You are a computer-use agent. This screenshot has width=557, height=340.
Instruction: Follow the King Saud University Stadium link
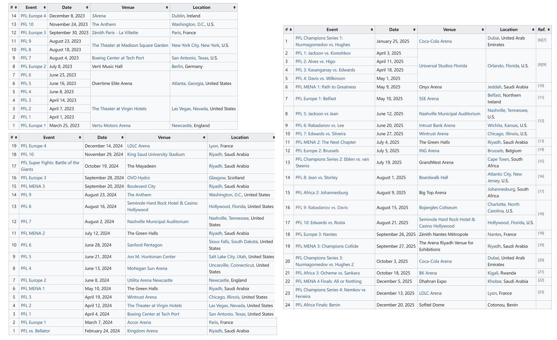(x=156, y=154)
